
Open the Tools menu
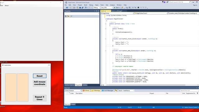point(102,5)
